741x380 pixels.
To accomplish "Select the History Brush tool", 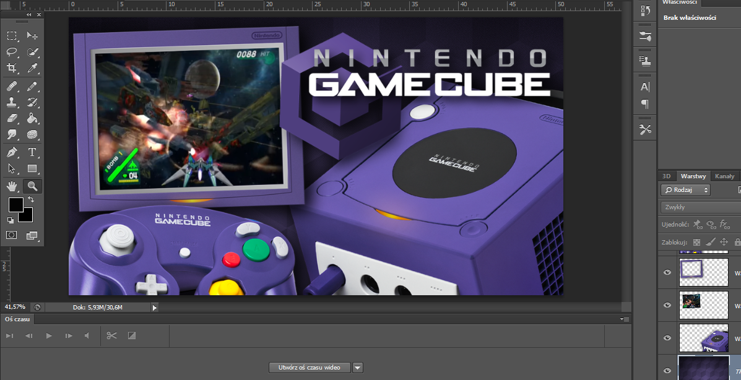I will pyautogui.click(x=32, y=102).
